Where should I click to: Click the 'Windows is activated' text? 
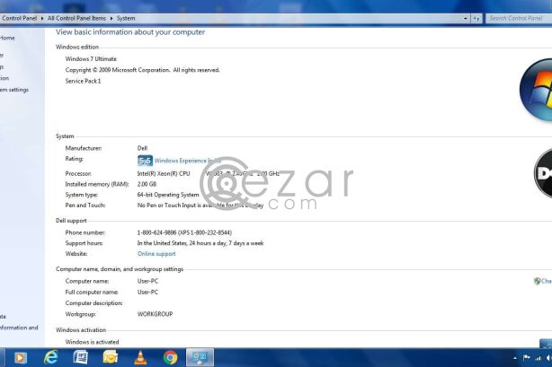tap(92, 342)
